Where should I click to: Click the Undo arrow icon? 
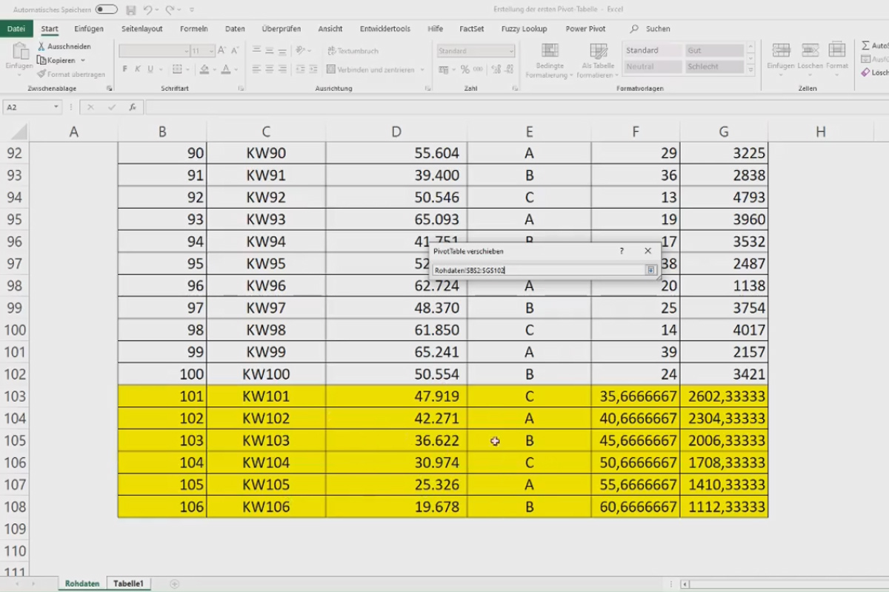(147, 10)
